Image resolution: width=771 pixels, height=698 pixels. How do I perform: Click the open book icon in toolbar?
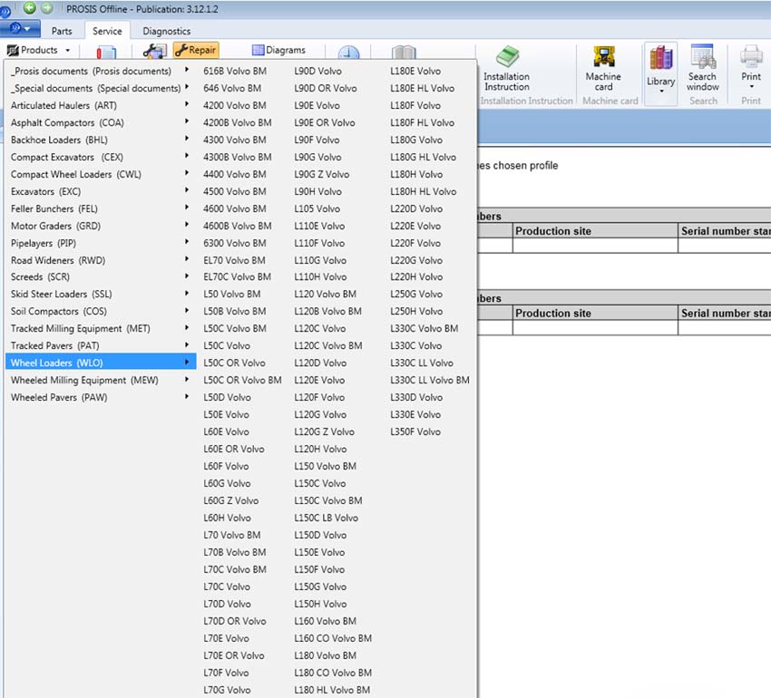click(x=404, y=52)
